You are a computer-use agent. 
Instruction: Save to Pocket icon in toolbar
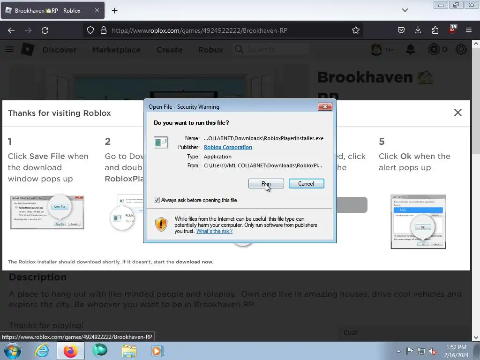401,30
